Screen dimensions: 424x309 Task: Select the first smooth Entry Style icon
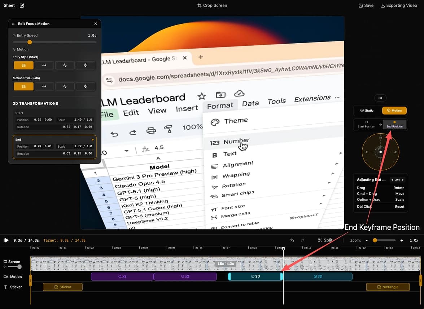(x=24, y=65)
